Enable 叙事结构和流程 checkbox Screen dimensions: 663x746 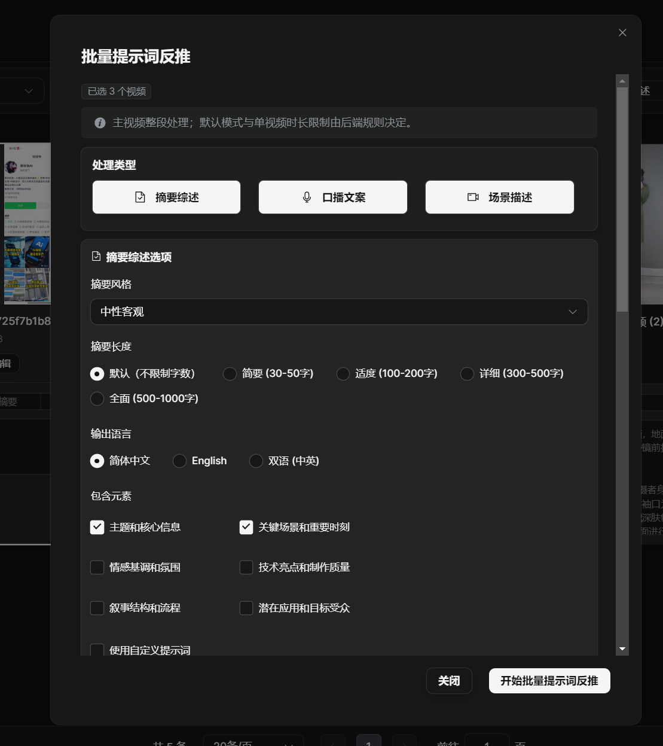tap(97, 608)
